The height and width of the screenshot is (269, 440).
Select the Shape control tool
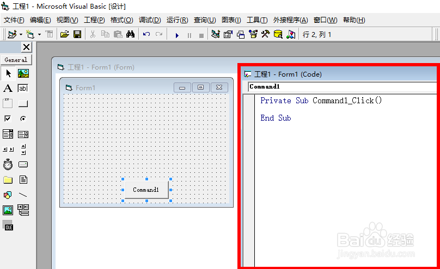point(8,195)
